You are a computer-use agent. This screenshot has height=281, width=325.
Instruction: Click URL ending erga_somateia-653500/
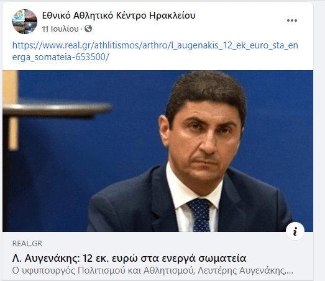(60, 57)
